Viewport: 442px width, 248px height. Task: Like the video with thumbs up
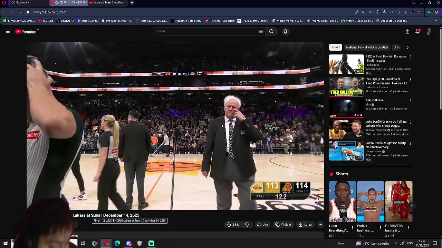[233, 225]
